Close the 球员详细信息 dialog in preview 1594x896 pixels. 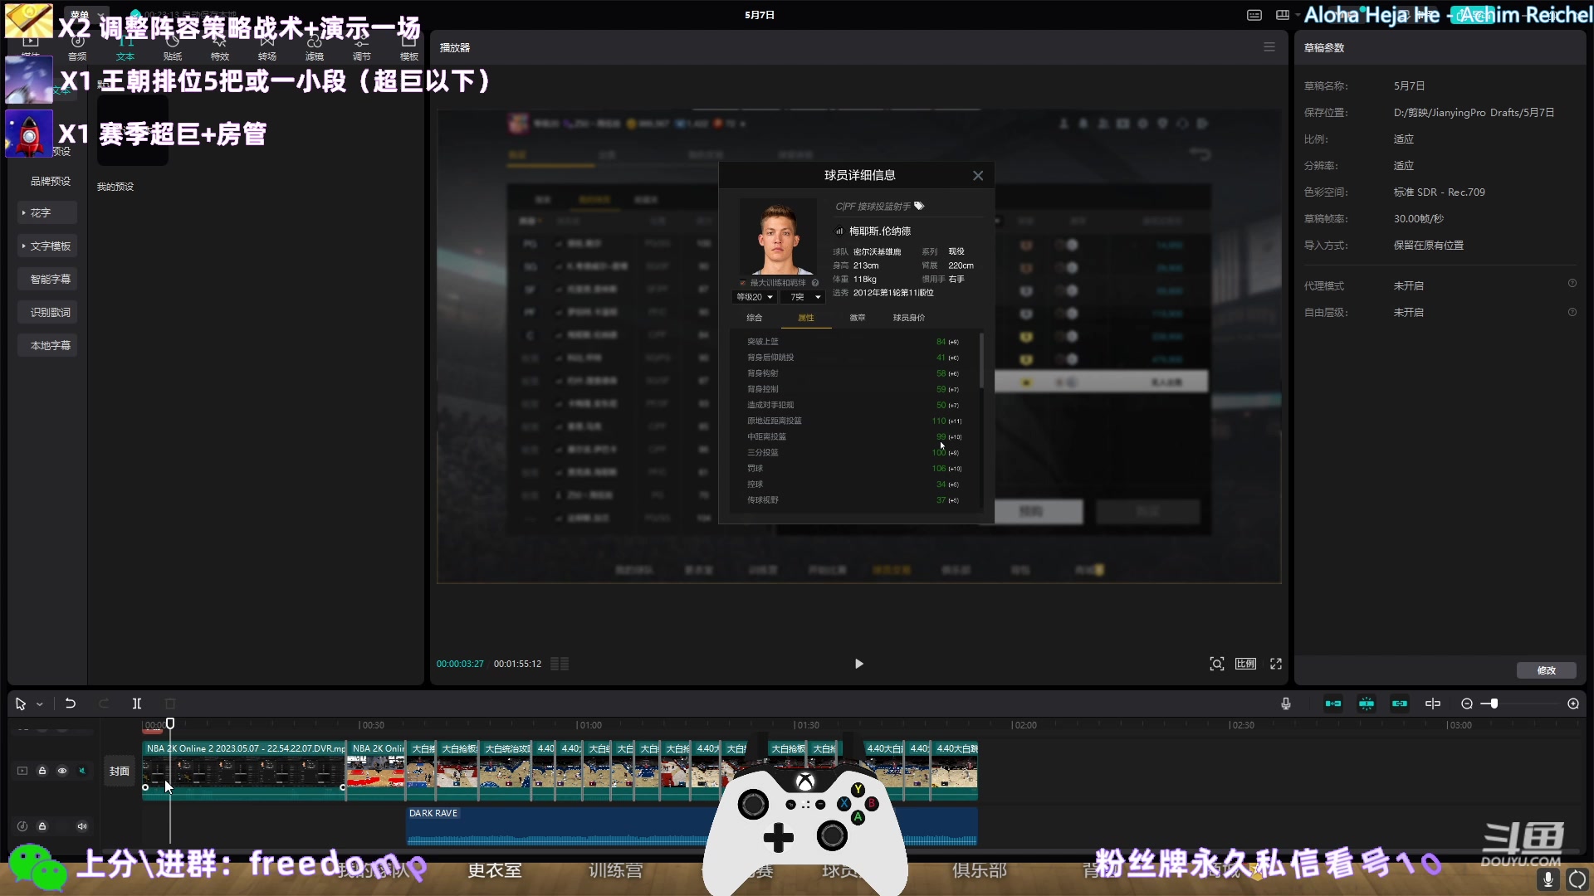click(x=978, y=175)
